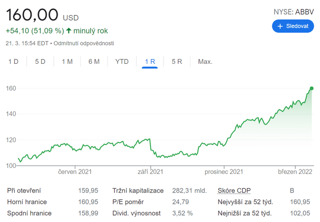Click the chart at červen 2021

click(x=75, y=146)
